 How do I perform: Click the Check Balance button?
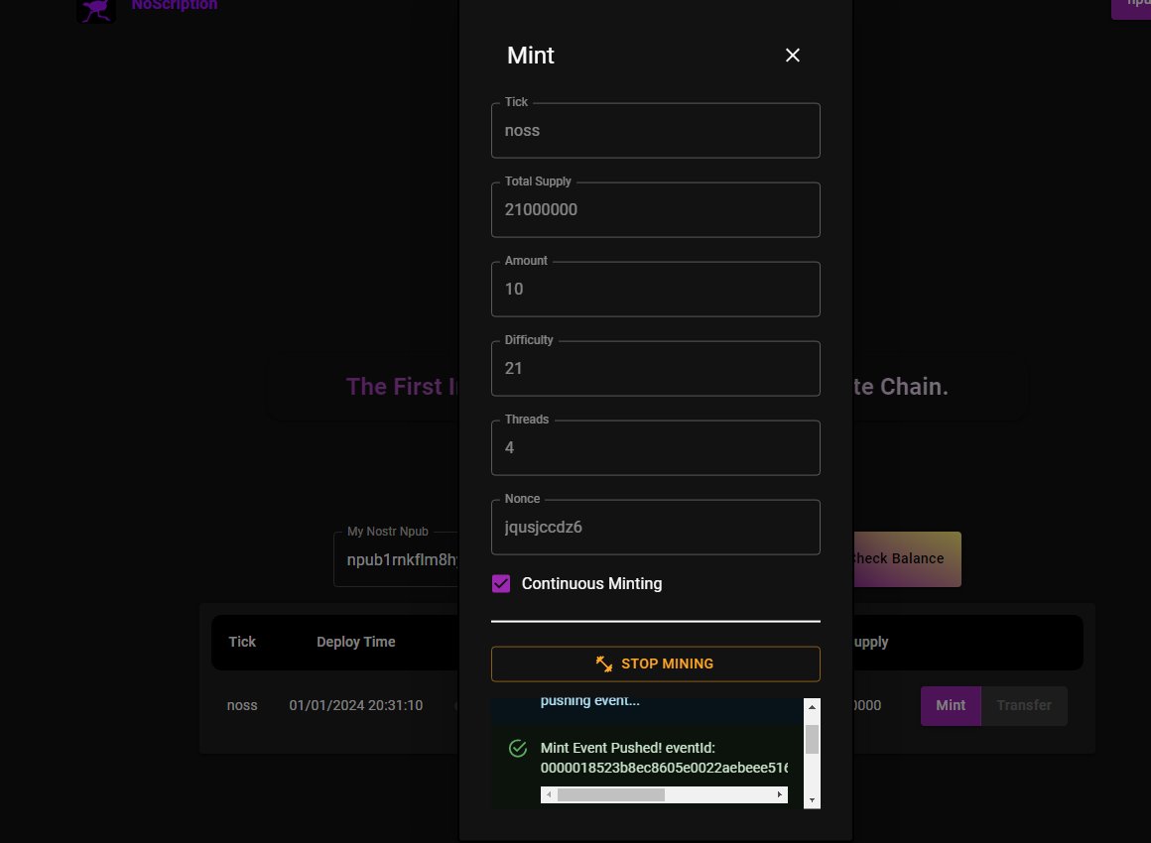pos(907,558)
